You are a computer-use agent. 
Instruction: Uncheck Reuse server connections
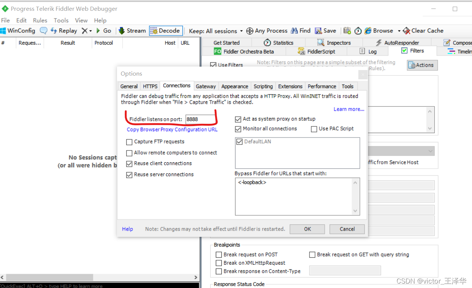129,175
